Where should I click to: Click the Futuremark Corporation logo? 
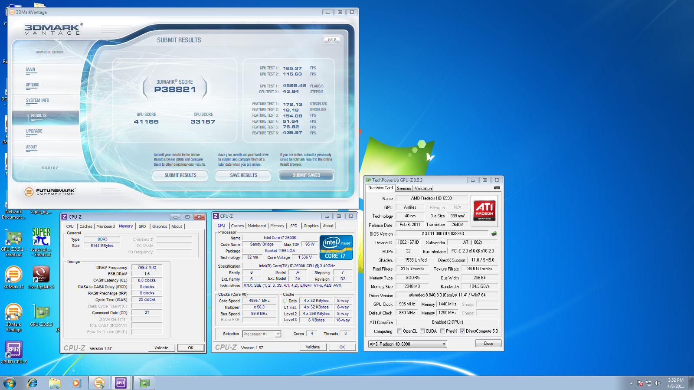coord(50,191)
